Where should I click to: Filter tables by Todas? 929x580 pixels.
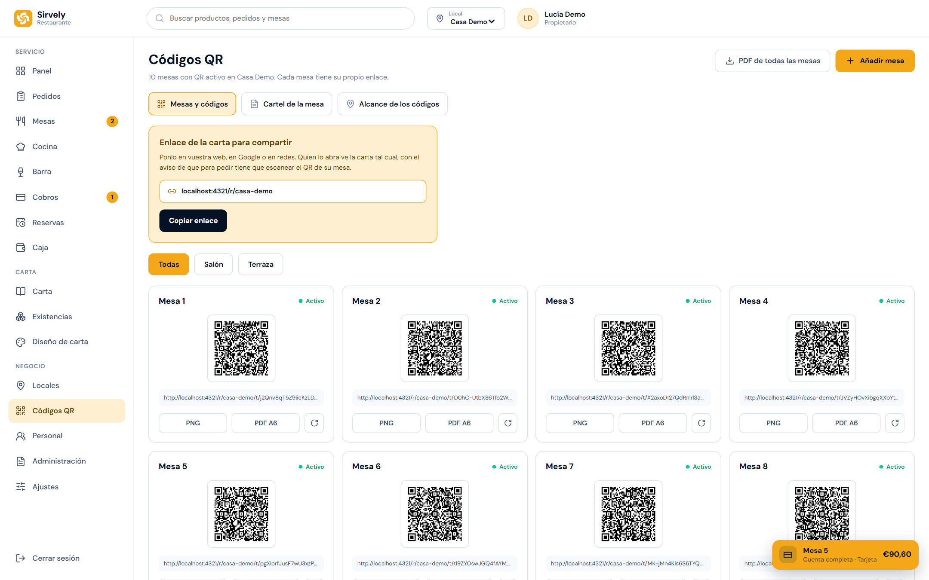(169, 264)
